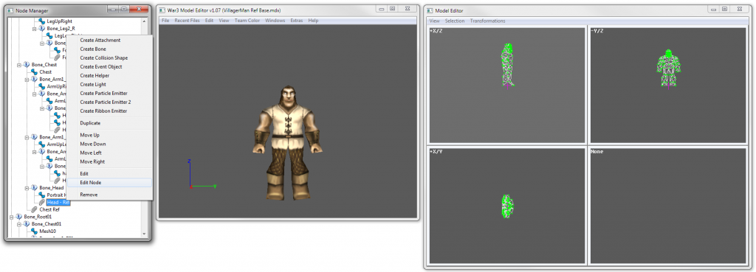Viewport: 756px width, 272px height.
Task: Click the mesh icon beside Chest node
Action: click(34, 72)
